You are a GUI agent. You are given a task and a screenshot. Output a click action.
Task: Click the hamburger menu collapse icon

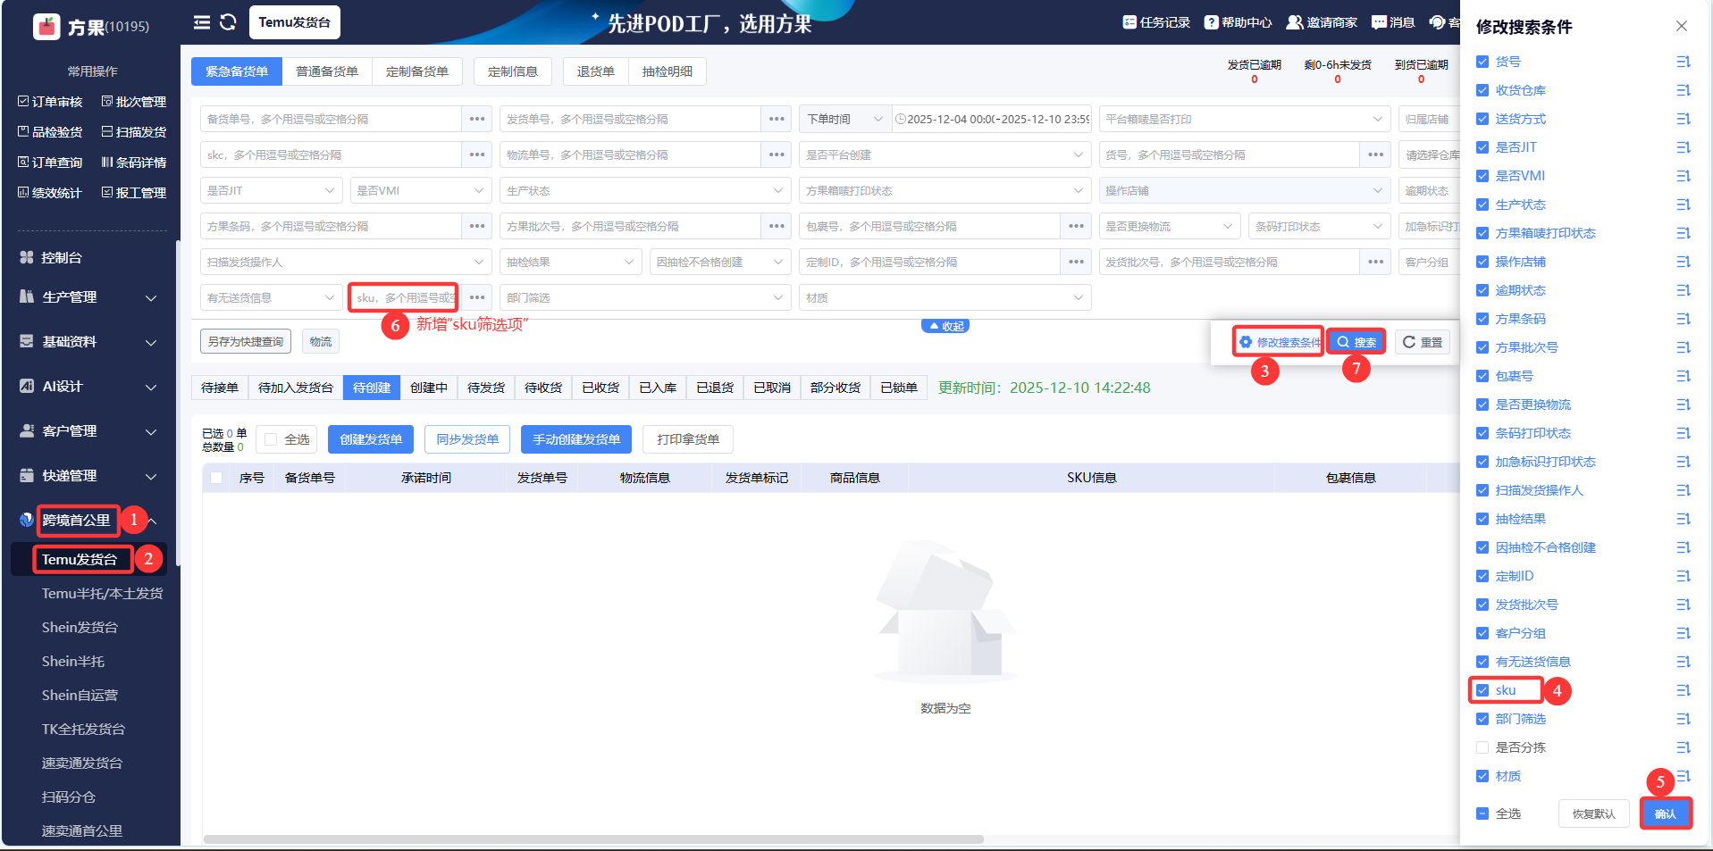[202, 22]
